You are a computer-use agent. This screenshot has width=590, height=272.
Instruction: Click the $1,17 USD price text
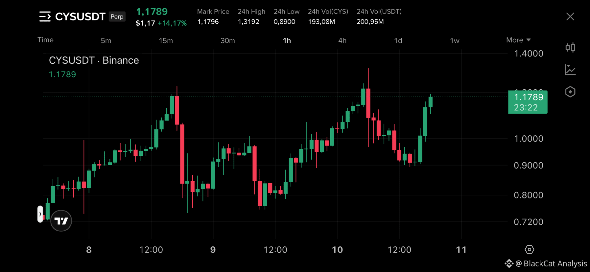click(145, 23)
